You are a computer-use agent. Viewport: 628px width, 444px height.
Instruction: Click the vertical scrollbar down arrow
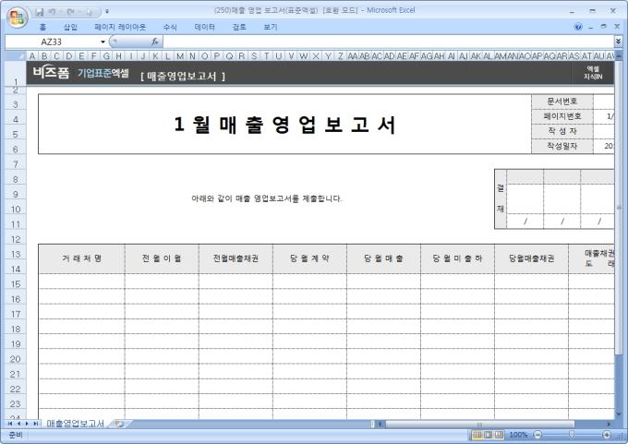[619, 414]
